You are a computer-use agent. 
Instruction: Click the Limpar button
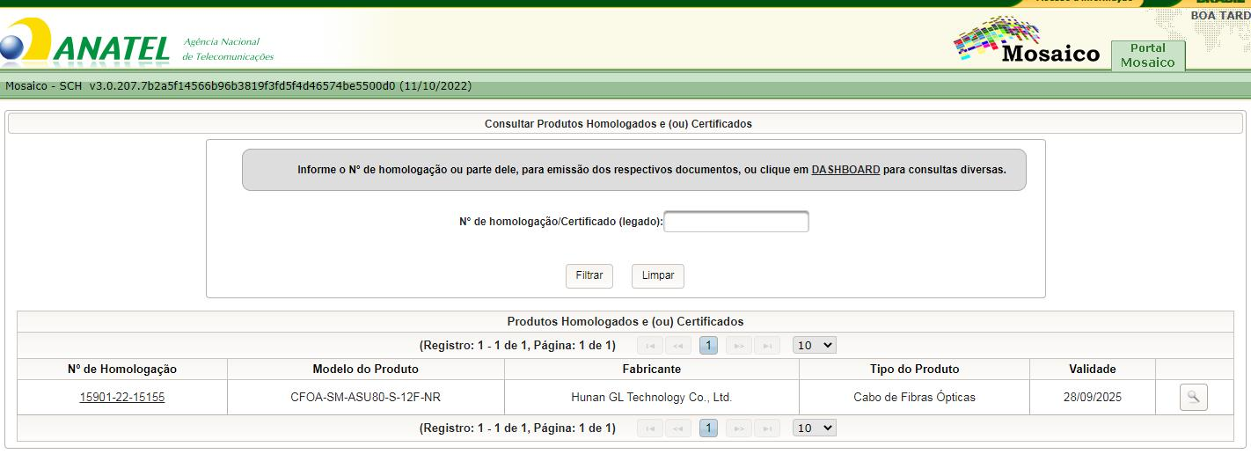658,275
